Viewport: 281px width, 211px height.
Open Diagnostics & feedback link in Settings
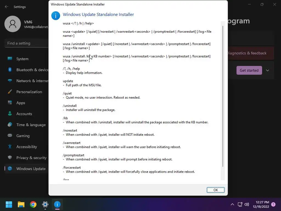point(247,53)
